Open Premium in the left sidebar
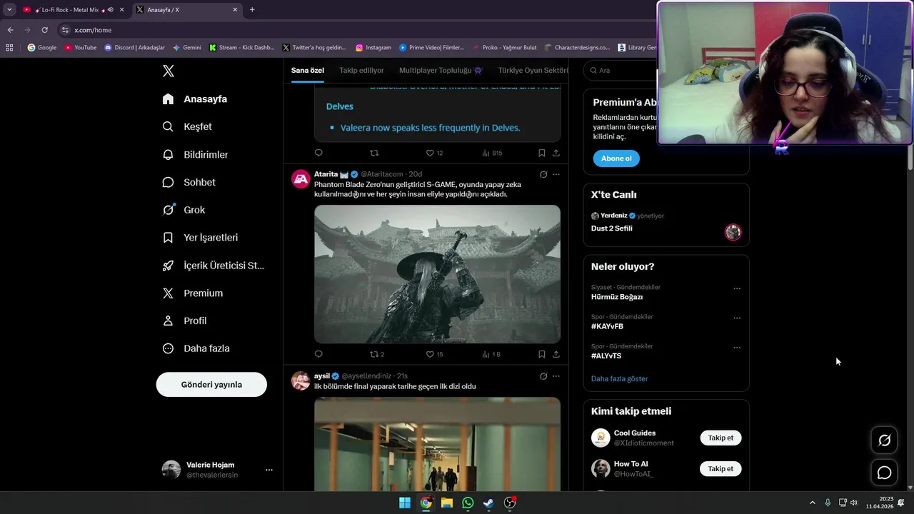This screenshot has height=514, width=914. [193, 293]
